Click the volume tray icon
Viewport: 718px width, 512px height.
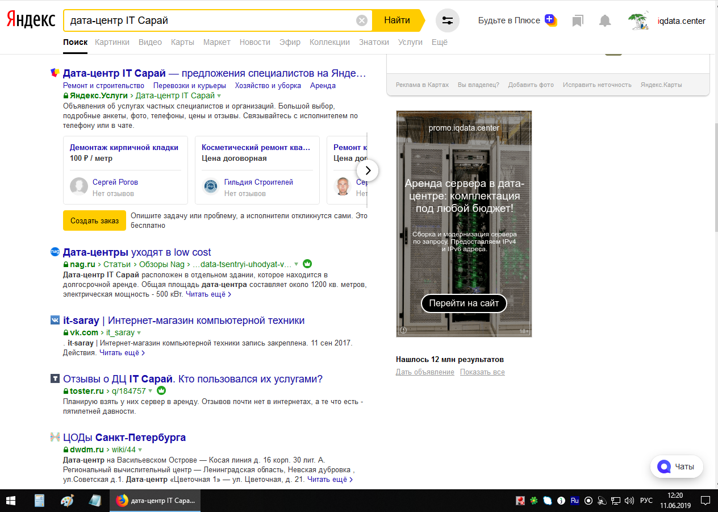click(x=629, y=501)
